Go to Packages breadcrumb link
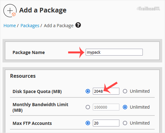The width and height of the screenshot is (165, 133). pos(30,26)
